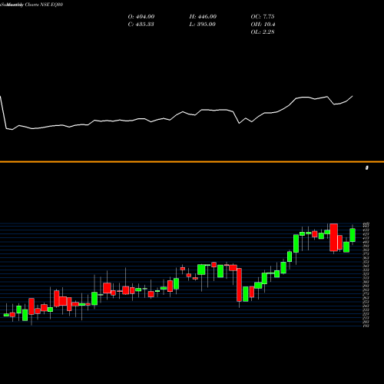
Task: Click the high price H: 446.00
Action: pos(203,17)
